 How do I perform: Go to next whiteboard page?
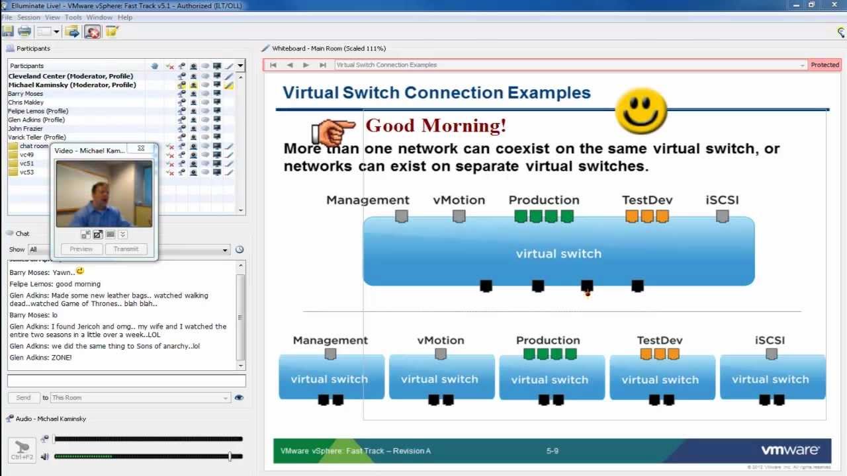click(306, 65)
